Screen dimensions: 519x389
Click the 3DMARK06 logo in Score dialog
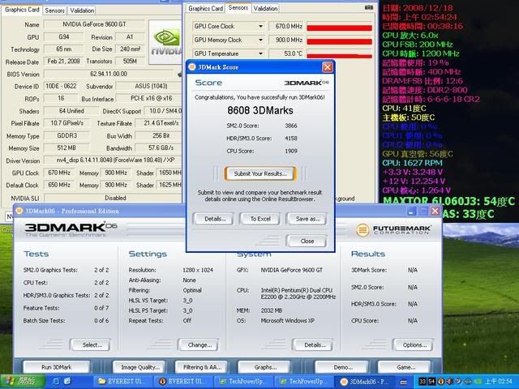click(x=307, y=83)
